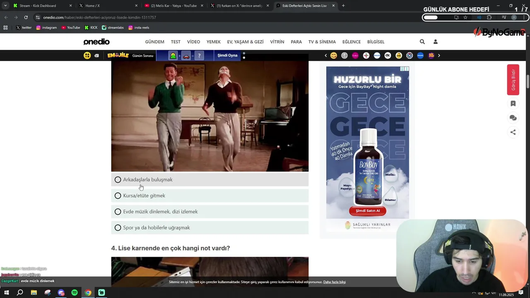Click the page vertical scrollbar thumb
The height and width of the screenshot is (298, 530).
click(528, 82)
